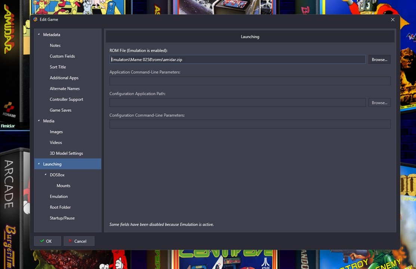The image size is (416, 269).
Task: Confirm changes with the OK button
Action: coord(47,241)
